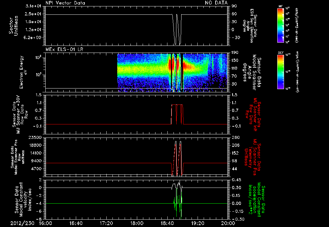The height and width of the screenshot is (227, 329).
Task: Click the NF color scale bar
Action: point(280,25)
